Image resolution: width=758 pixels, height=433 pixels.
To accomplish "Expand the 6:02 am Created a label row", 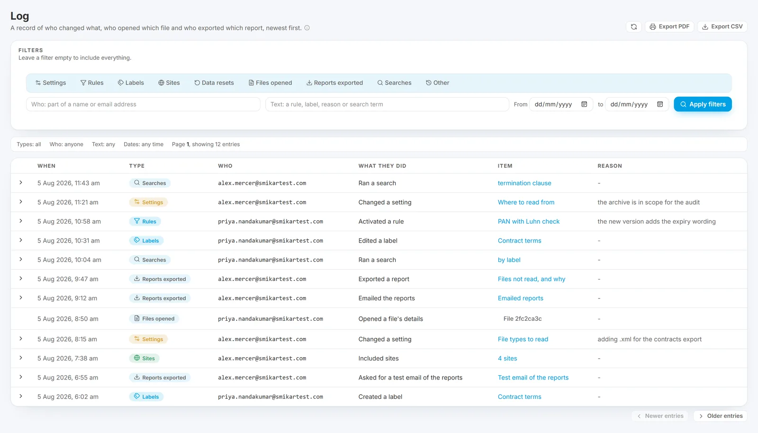I will click(x=21, y=396).
